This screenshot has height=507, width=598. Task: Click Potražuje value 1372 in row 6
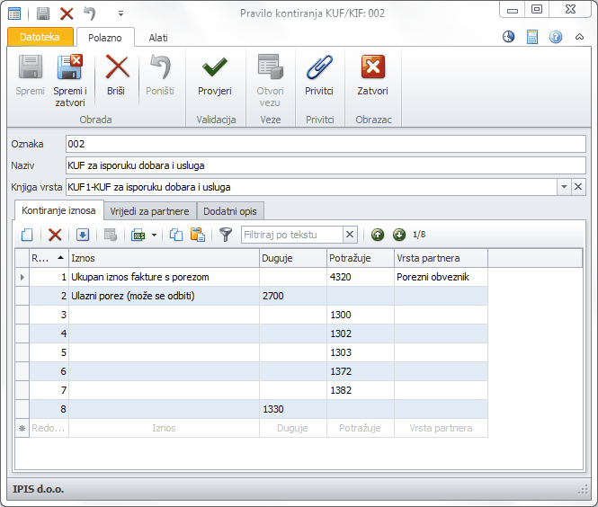[x=361, y=371]
